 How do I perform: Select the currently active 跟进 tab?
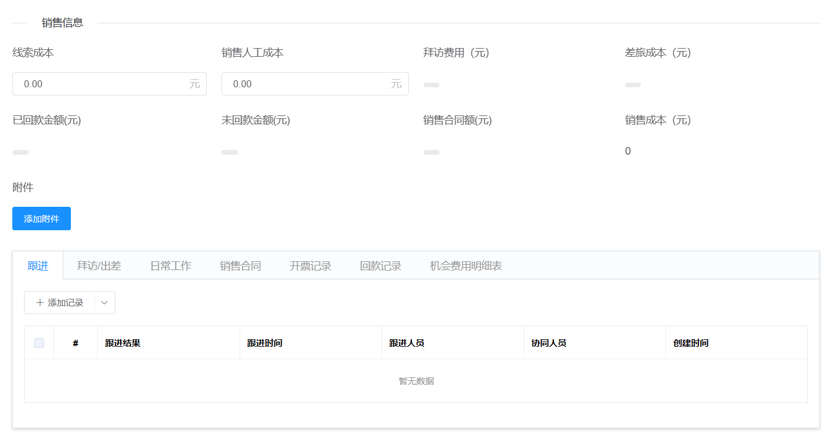[x=38, y=265]
